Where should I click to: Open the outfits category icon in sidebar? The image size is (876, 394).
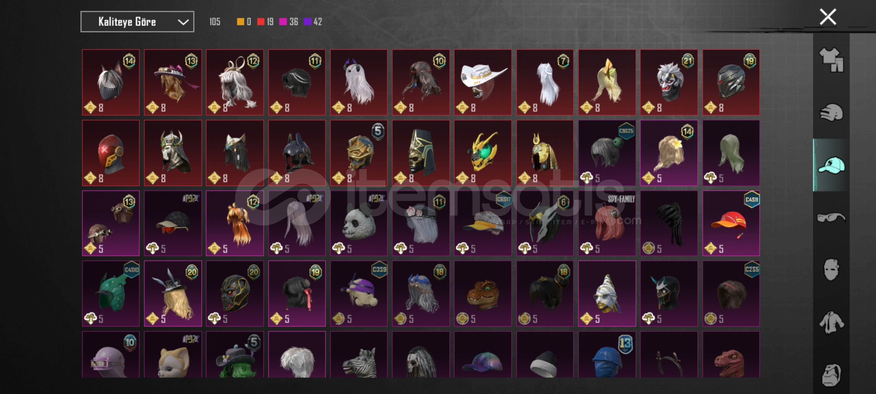pos(831,60)
